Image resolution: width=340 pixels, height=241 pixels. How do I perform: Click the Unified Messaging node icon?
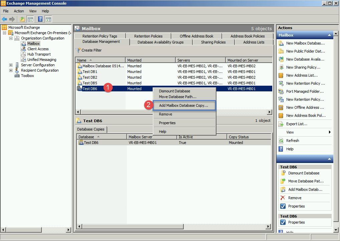23,60
